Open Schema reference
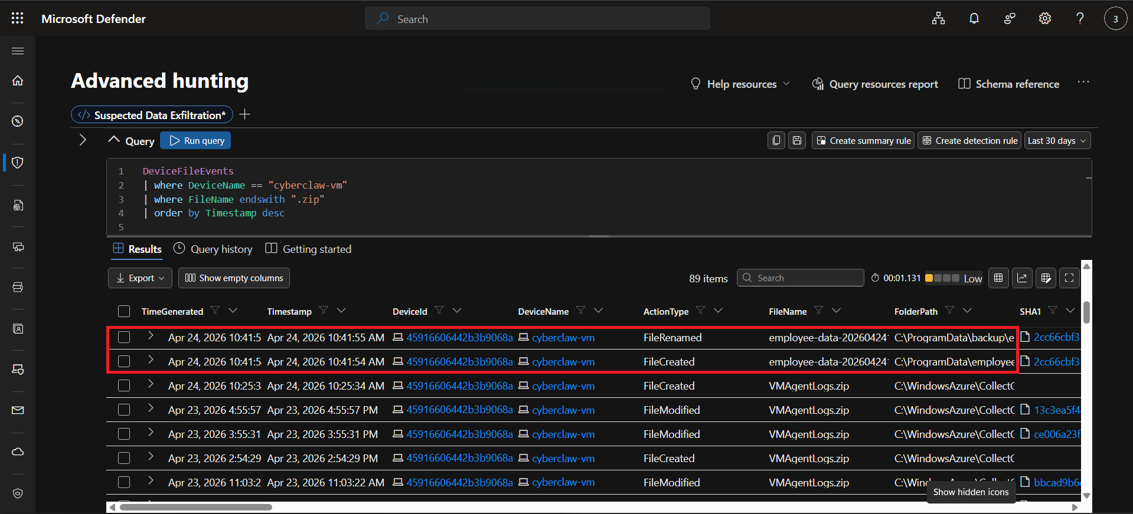Screen dimensions: 1133x514 click(x=1009, y=84)
